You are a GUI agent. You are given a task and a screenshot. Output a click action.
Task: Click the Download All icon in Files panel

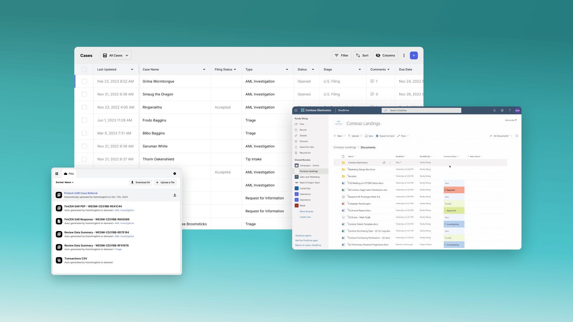[133, 182]
